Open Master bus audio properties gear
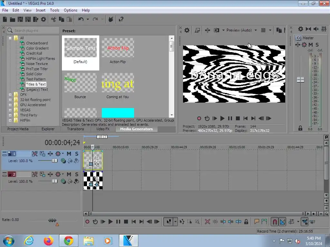This screenshot has width=330, height=247. pyautogui.click(x=301, y=29)
